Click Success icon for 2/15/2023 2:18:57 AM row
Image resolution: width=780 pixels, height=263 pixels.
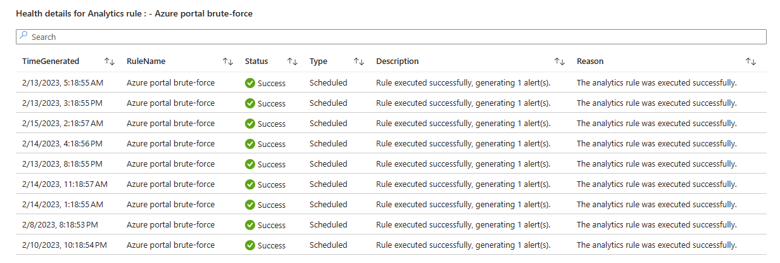pyautogui.click(x=250, y=124)
